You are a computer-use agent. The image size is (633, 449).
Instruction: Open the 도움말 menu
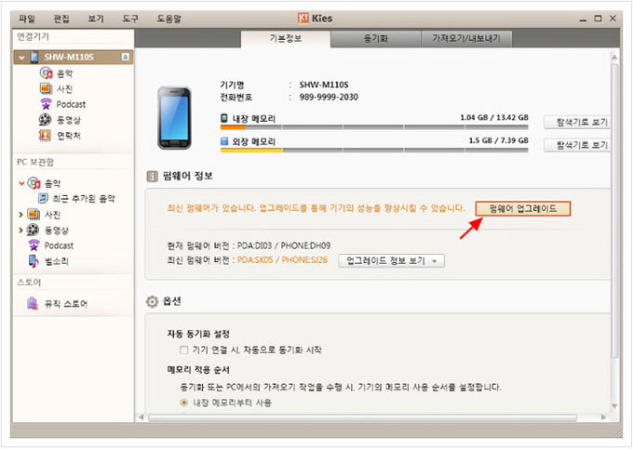[x=168, y=19]
